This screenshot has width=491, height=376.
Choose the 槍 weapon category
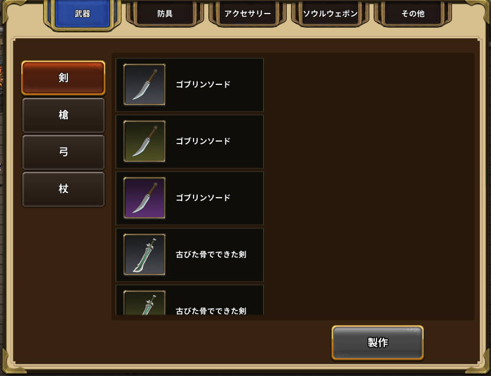click(x=63, y=115)
